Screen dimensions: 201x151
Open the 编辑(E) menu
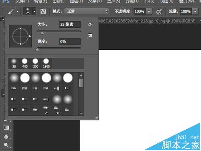pyautogui.click(x=41, y=2)
